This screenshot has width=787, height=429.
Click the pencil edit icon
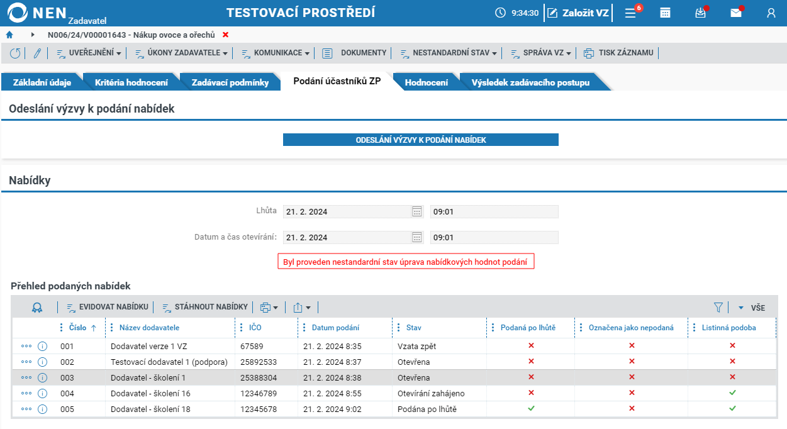37,53
